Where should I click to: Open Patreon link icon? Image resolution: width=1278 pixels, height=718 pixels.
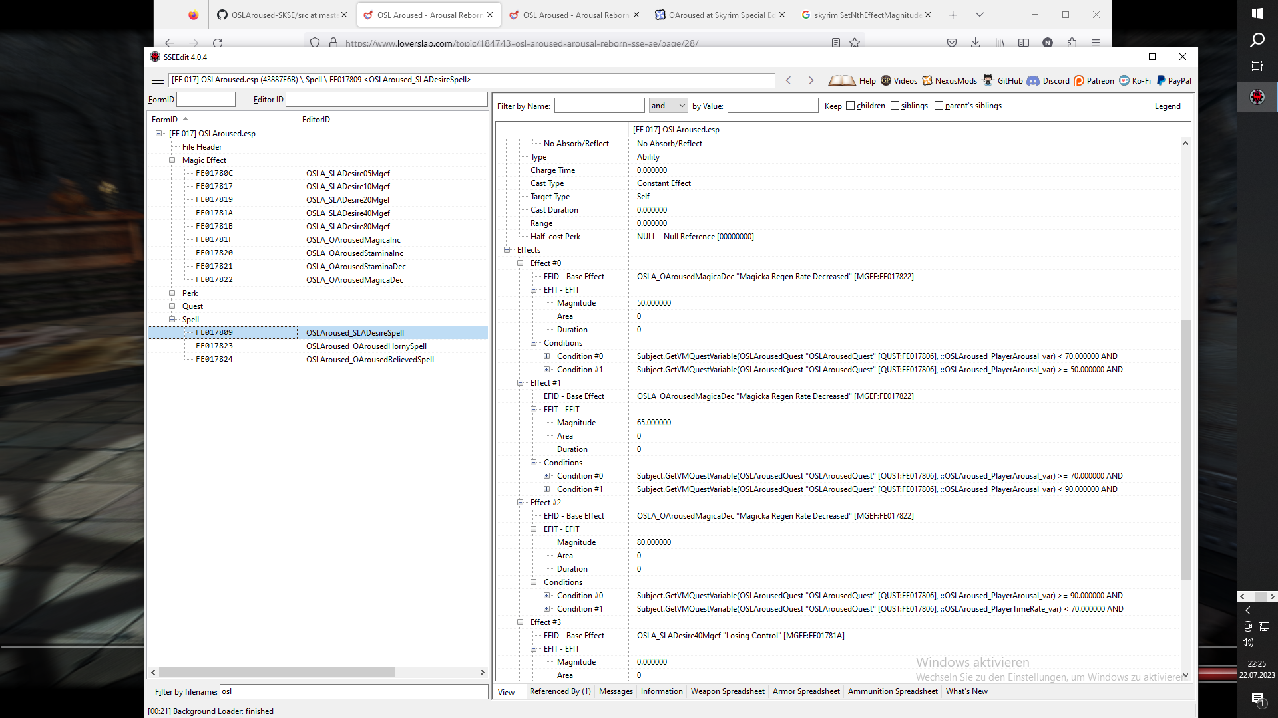coord(1079,80)
